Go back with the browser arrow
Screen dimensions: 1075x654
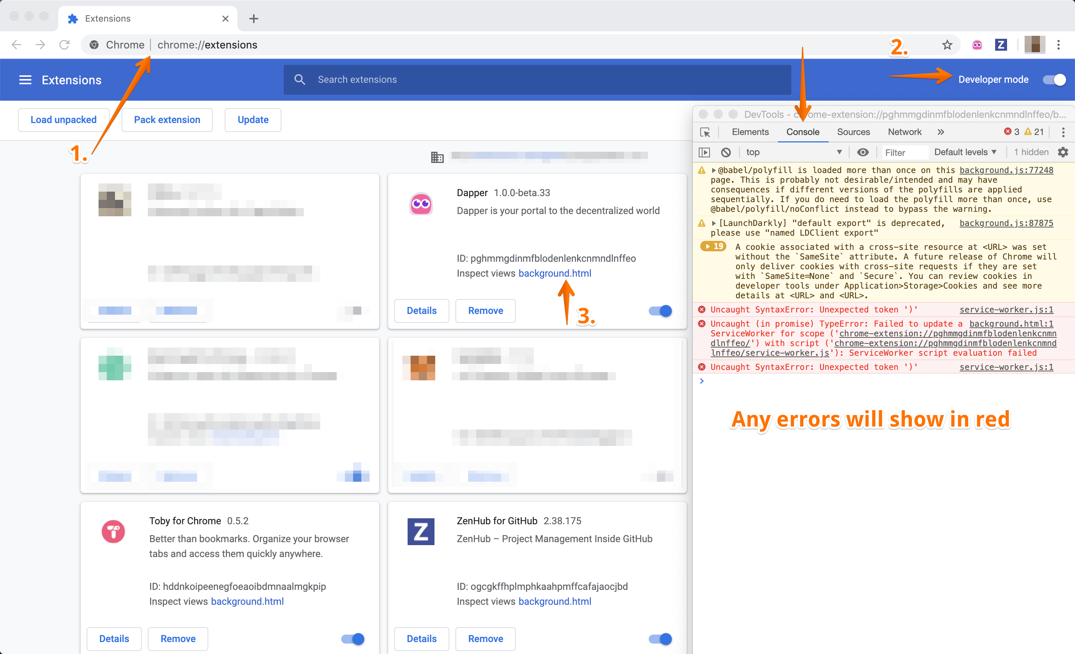16,44
